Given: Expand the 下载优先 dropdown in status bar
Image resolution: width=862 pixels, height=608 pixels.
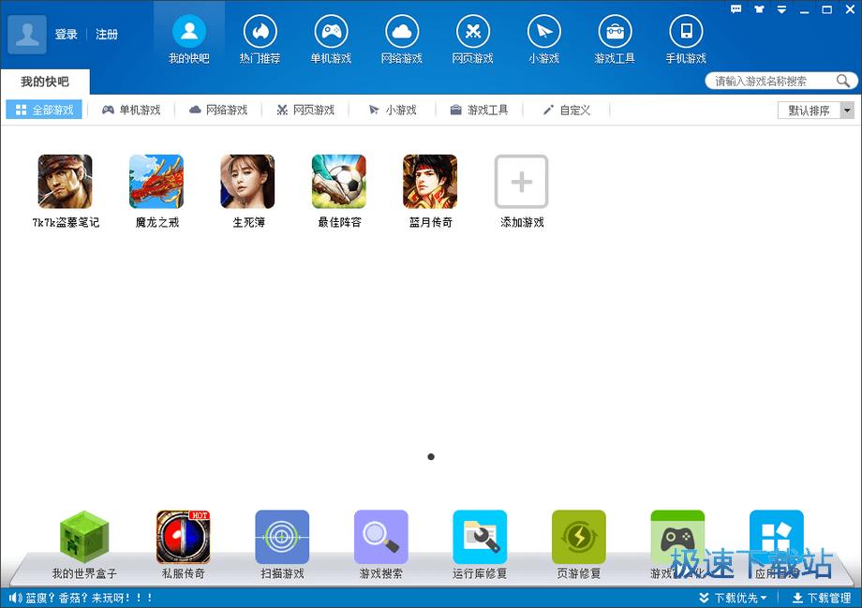Looking at the screenshot, I should 733,598.
